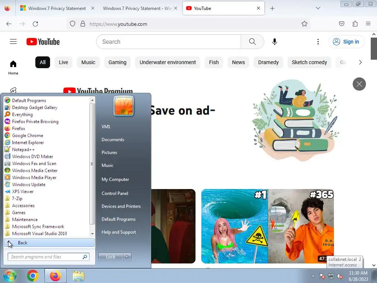Expand the Accessories folder
Image resolution: width=377 pixels, height=283 pixels.
(23, 206)
